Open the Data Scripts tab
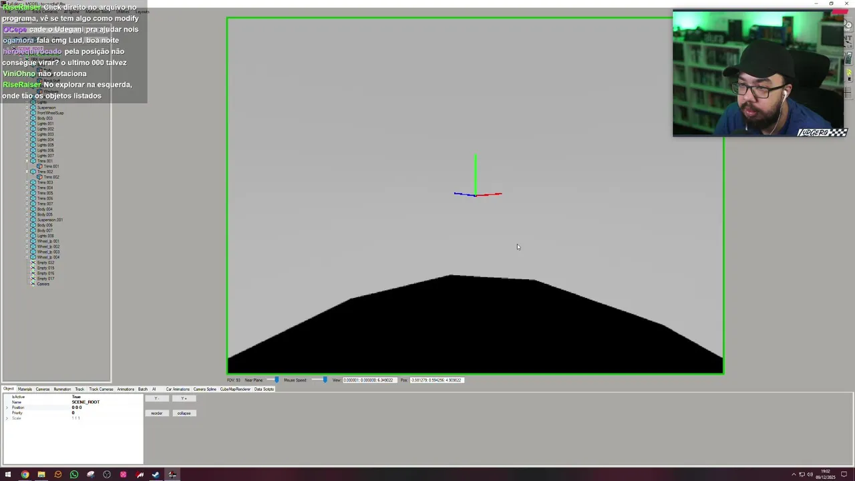Viewport: 855px width, 481px height. coord(264,389)
